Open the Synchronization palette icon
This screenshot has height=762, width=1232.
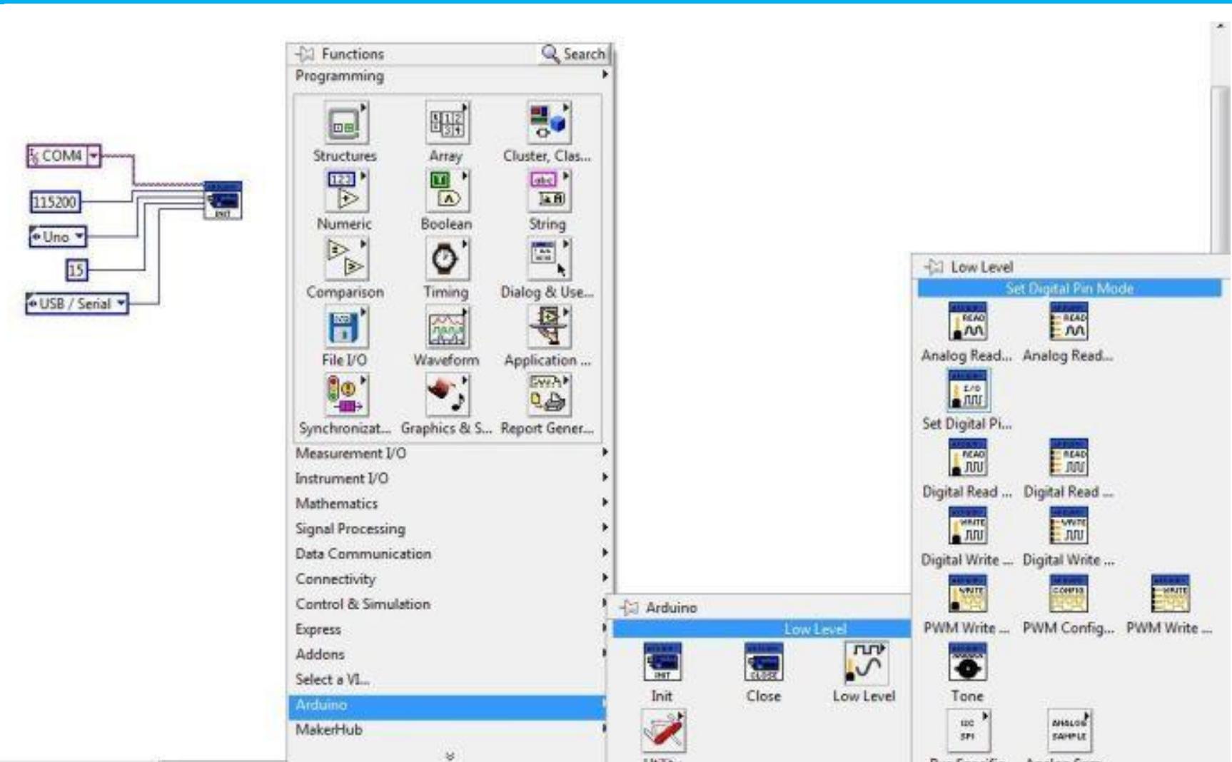click(346, 395)
